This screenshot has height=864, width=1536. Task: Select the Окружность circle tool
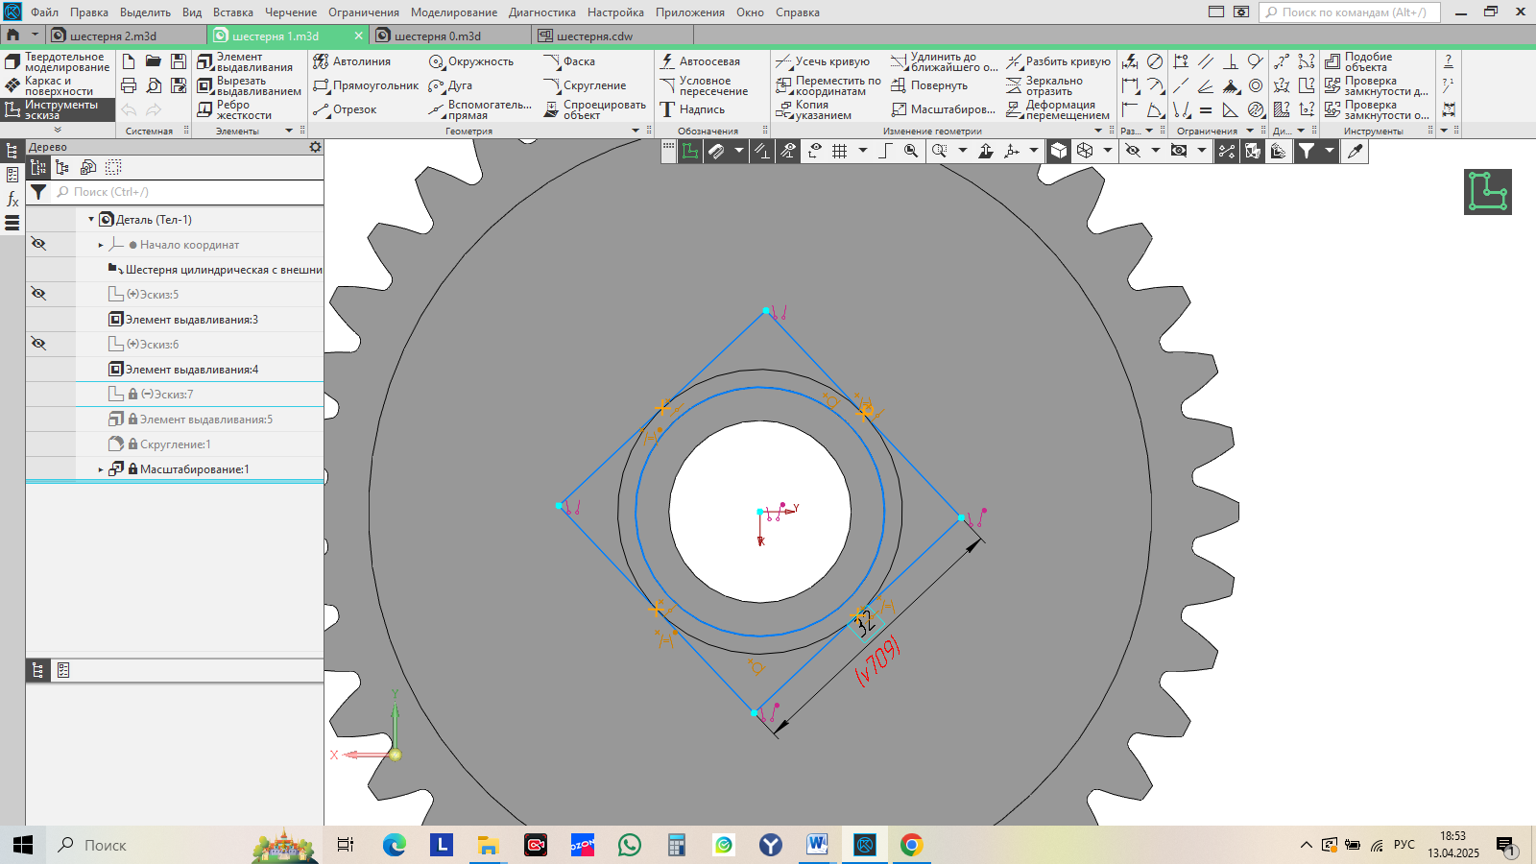coord(471,61)
